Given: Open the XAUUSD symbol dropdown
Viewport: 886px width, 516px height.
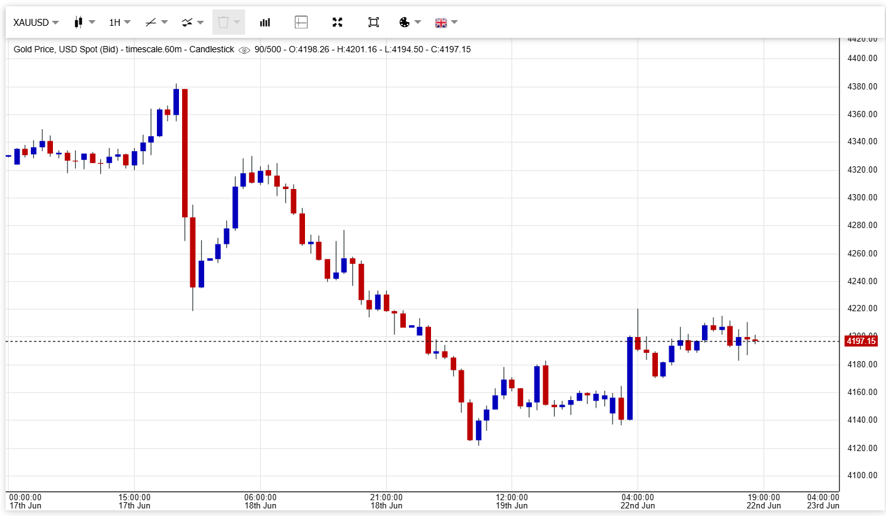Looking at the screenshot, I should point(36,23).
